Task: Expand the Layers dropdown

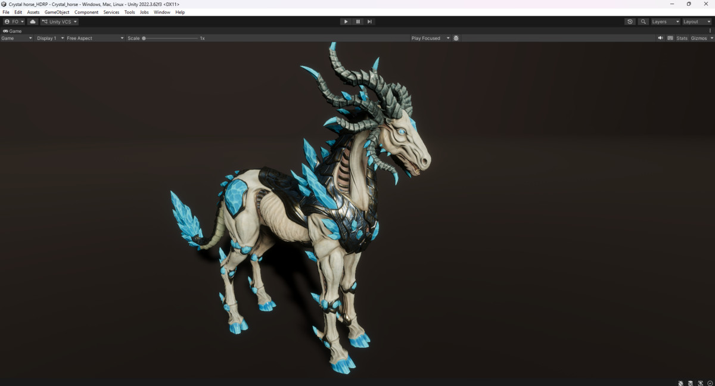Action: (x=665, y=21)
